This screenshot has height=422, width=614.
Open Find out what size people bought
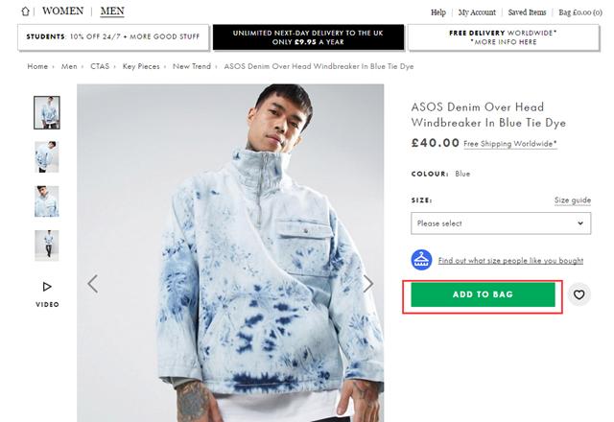(x=510, y=261)
